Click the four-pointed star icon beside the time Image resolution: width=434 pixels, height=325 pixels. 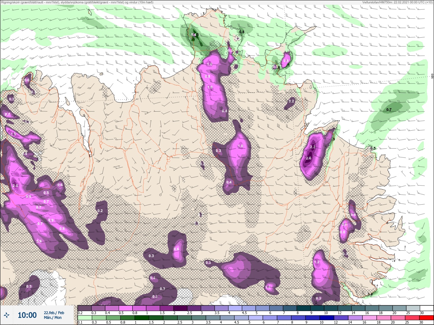click(x=6, y=315)
